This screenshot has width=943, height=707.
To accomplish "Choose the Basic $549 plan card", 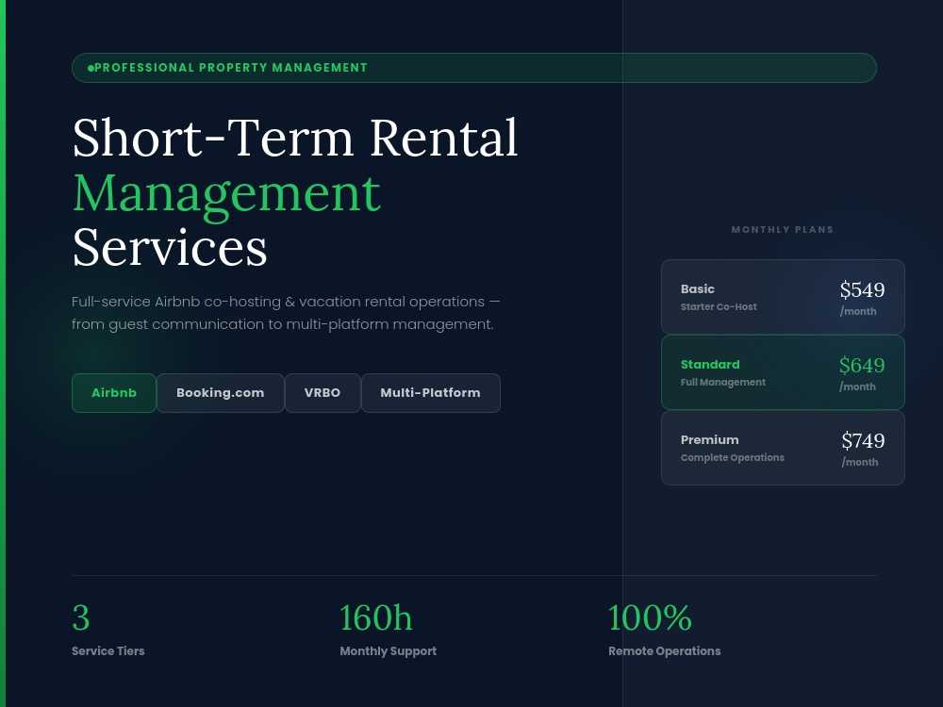I will [783, 297].
